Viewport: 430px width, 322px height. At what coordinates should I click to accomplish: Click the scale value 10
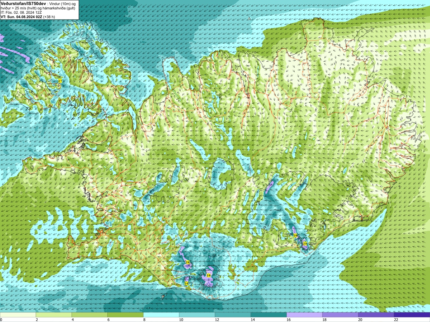(x=181, y=320)
